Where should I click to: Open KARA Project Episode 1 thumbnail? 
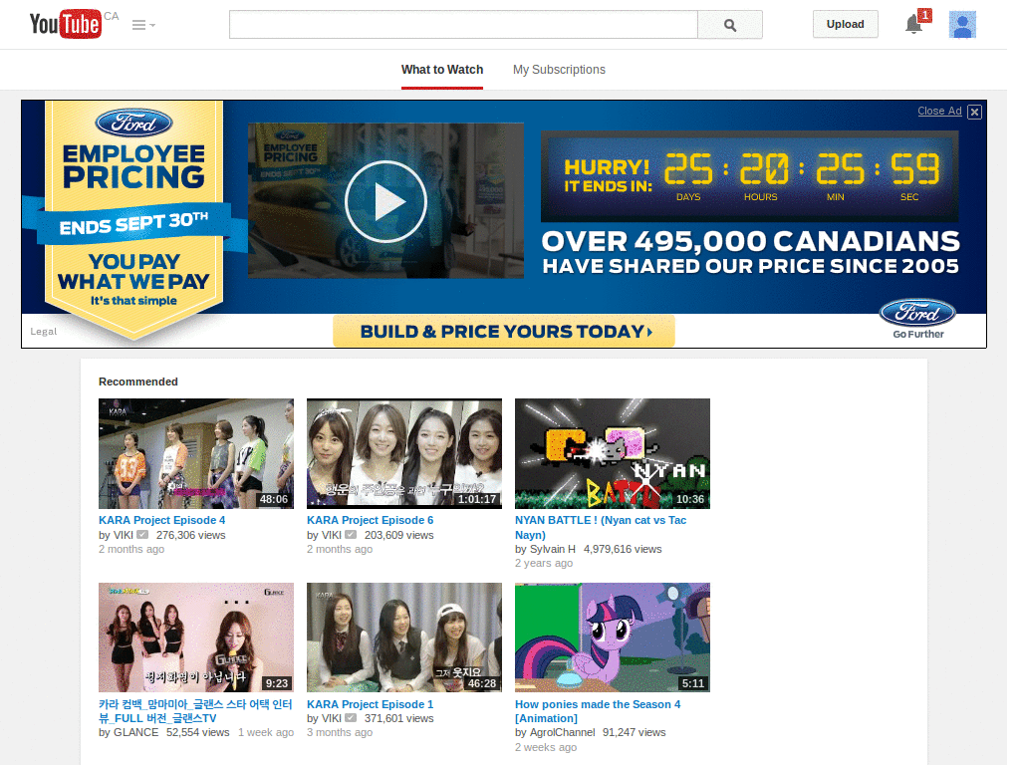tap(404, 637)
